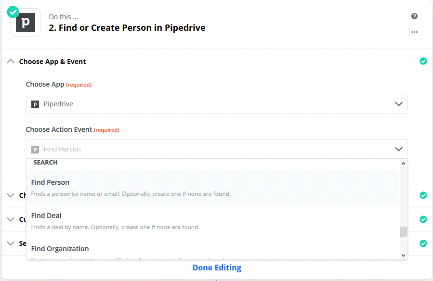
Task: Select Find Organization action event option
Action: [x=213, y=249]
